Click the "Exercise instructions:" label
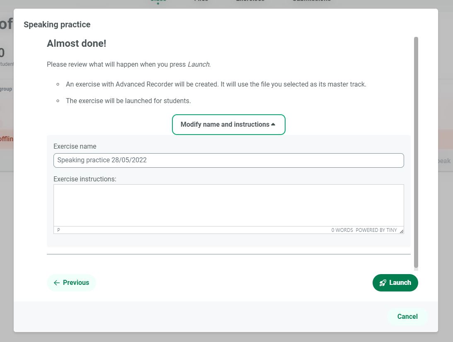 85,179
